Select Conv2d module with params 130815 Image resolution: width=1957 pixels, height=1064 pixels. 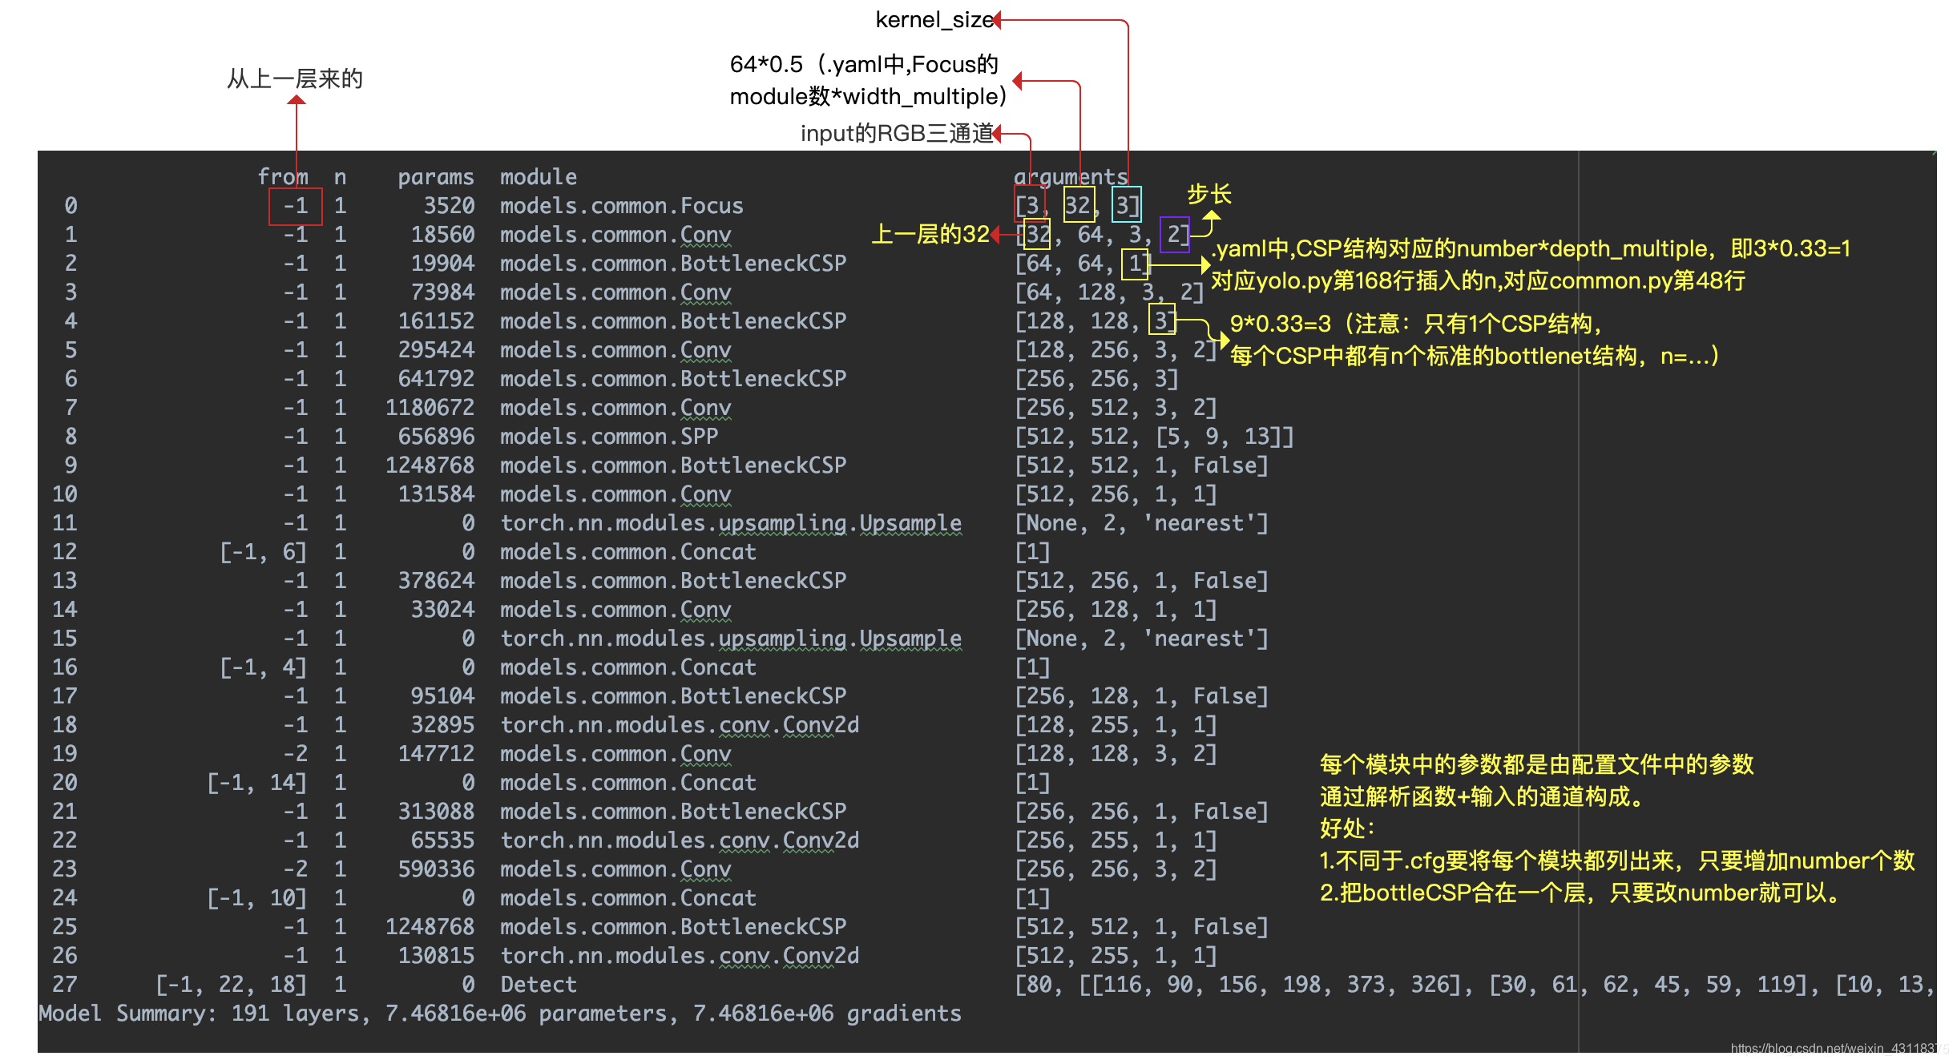(x=680, y=956)
